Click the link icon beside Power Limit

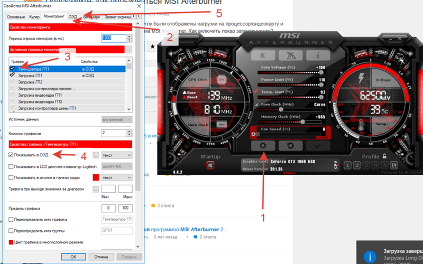pyautogui.click(x=255, y=91)
